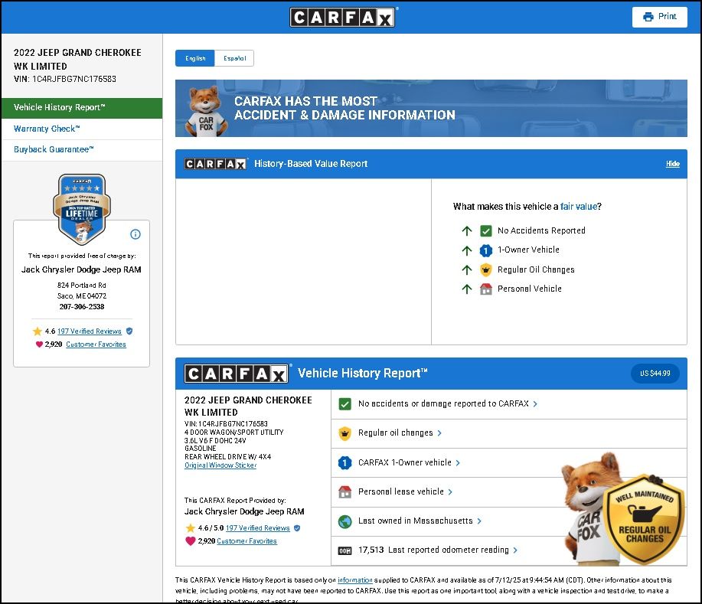The width and height of the screenshot is (702, 604).
Task: Click 824 Portland Rd address line
Action: tap(81, 286)
